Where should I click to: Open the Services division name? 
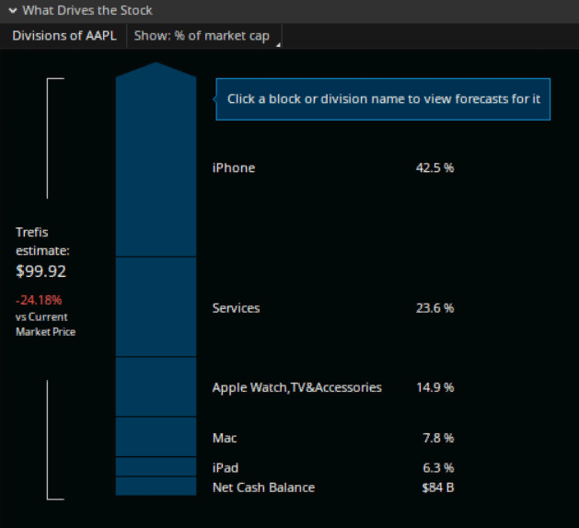236,308
